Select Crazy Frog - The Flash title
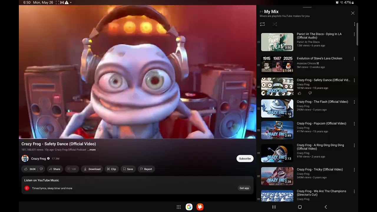 [x=322, y=102]
